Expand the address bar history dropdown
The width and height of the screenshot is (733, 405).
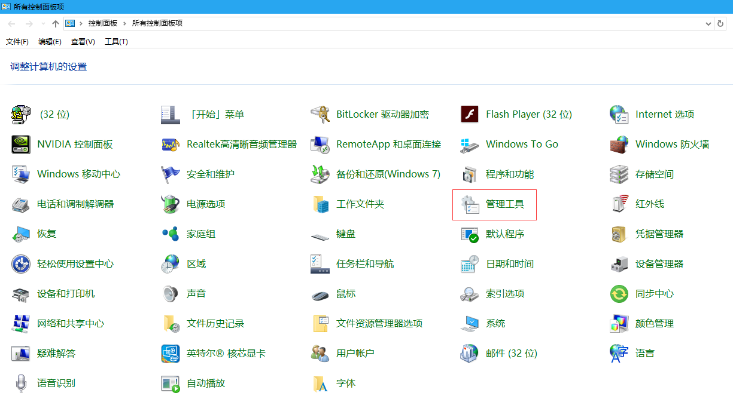pos(708,23)
